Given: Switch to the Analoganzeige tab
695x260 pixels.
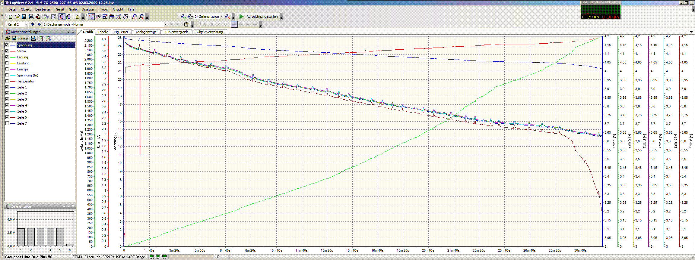Looking at the screenshot, I should [146, 32].
